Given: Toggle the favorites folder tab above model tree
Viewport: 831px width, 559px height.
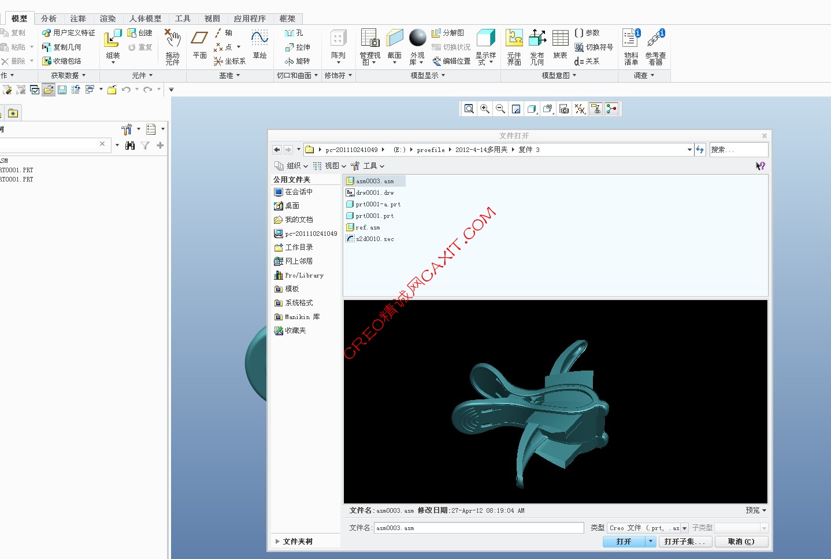Looking at the screenshot, I should (13, 113).
